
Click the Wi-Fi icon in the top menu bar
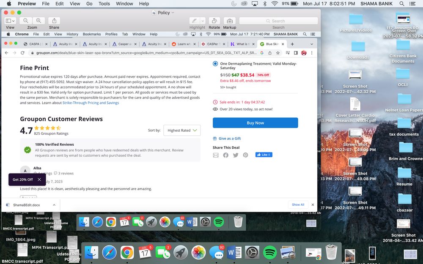[x=275, y=3]
